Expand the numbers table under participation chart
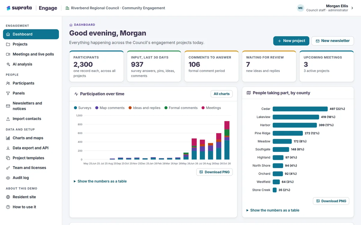The height and width of the screenshot is (225, 361). [100, 181]
